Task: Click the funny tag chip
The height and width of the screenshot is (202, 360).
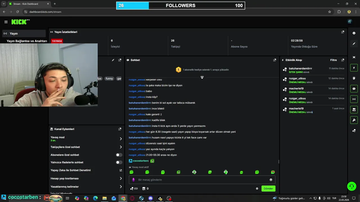Action: [x=109, y=79]
